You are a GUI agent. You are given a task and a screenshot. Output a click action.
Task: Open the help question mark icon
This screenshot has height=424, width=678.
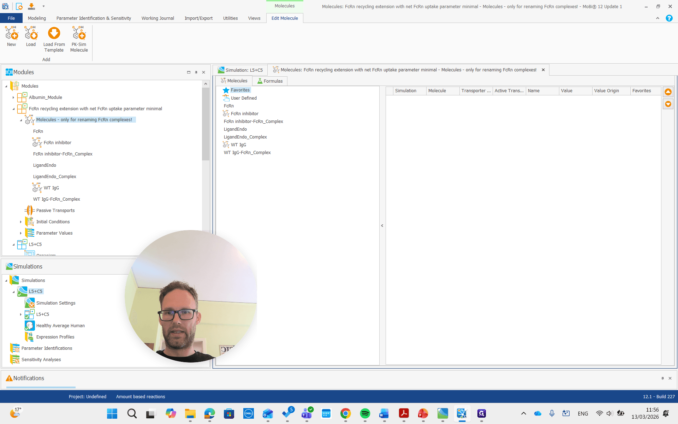669,18
